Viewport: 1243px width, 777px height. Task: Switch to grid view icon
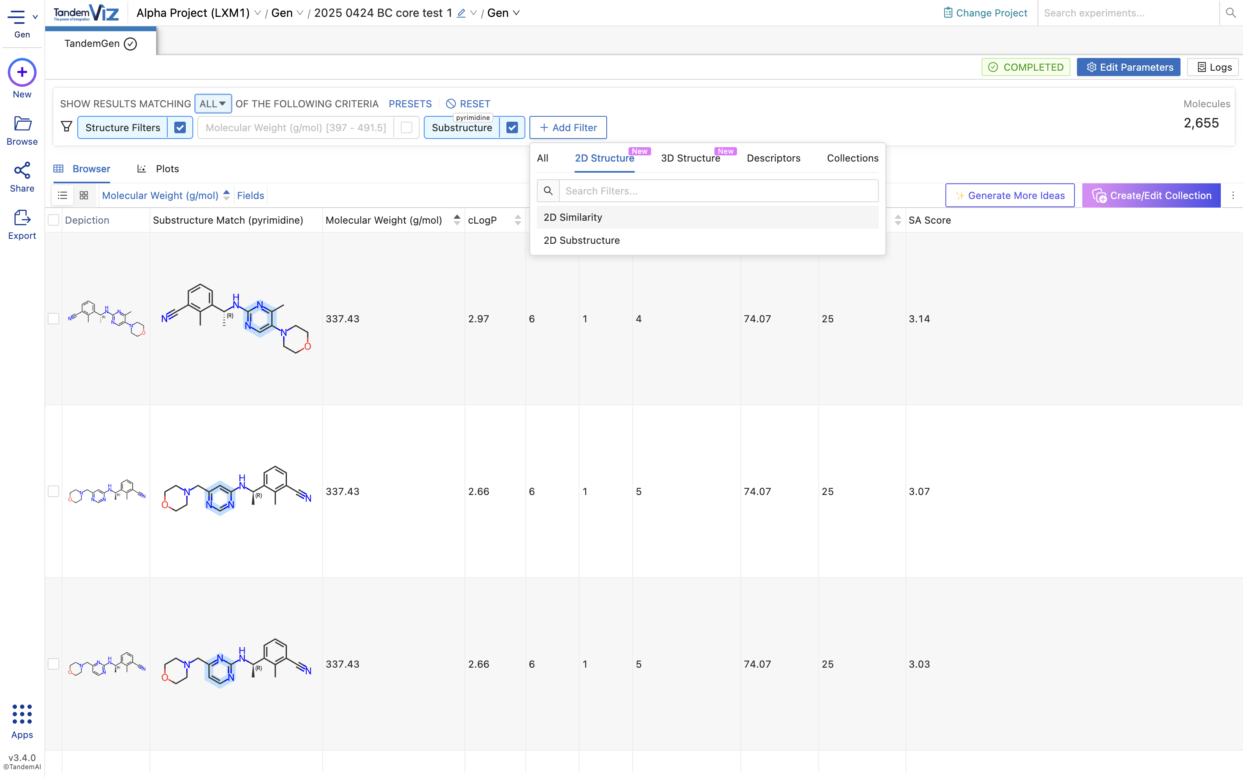pyautogui.click(x=84, y=195)
